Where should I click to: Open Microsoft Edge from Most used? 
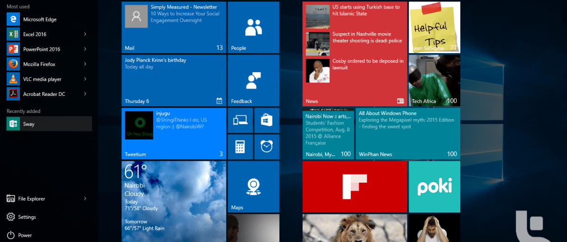tap(49, 19)
